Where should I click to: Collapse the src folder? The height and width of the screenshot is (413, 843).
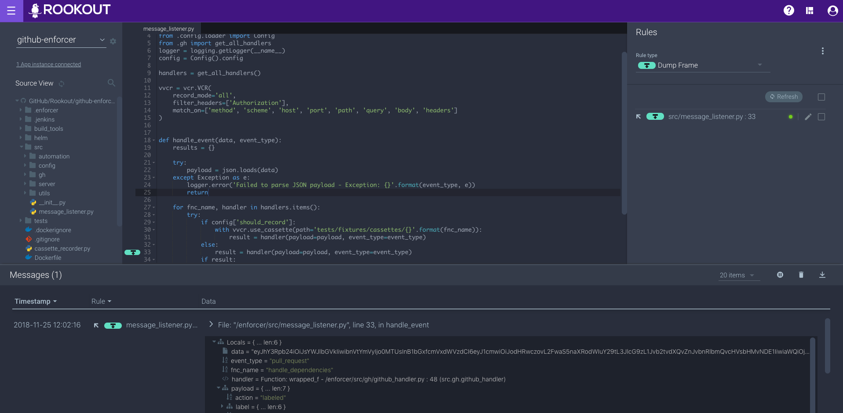tap(21, 147)
